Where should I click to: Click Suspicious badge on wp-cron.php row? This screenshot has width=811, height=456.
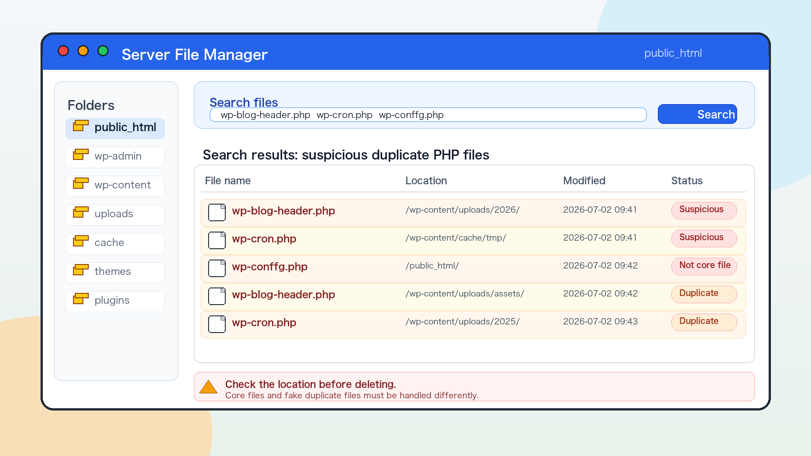point(704,238)
